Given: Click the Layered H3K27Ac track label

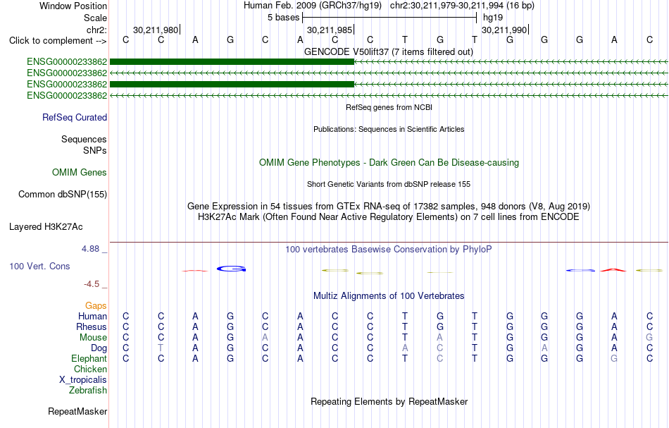Looking at the screenshot, I should click(46, 227).
